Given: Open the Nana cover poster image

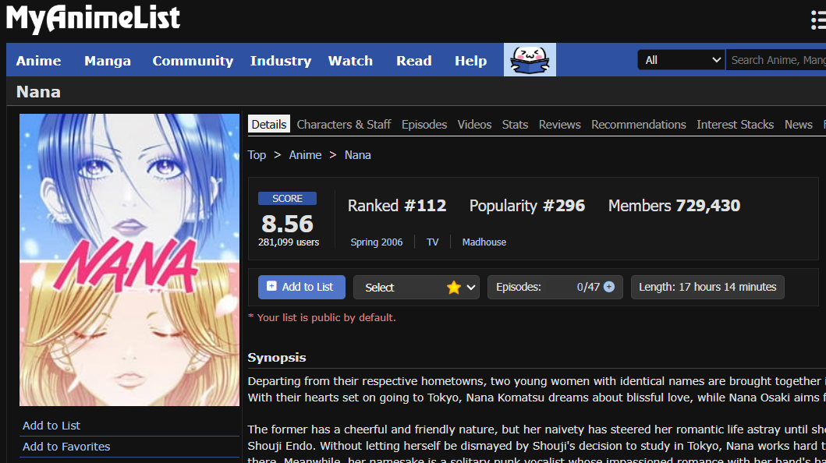Looking at the screenshot, I should click(x=129, y=260).
